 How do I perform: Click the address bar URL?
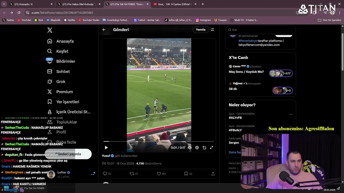click(62, 13)
